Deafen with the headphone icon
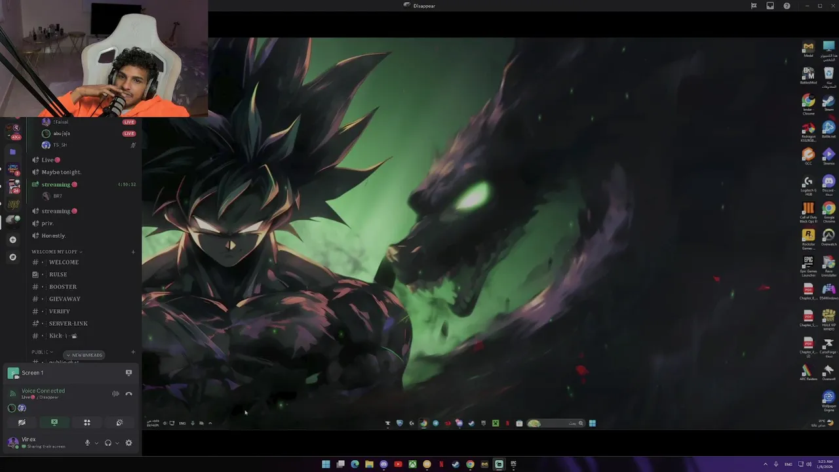This screenshot has width=839, height=472. (108, 443)
